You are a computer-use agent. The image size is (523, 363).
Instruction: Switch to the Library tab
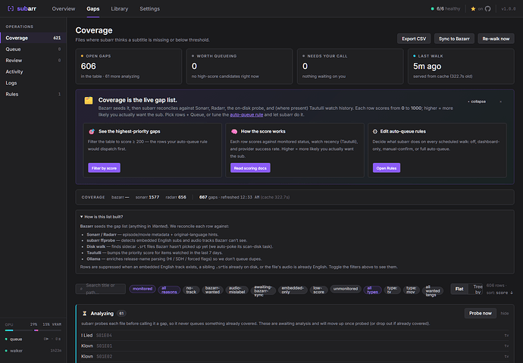(120, 8)
